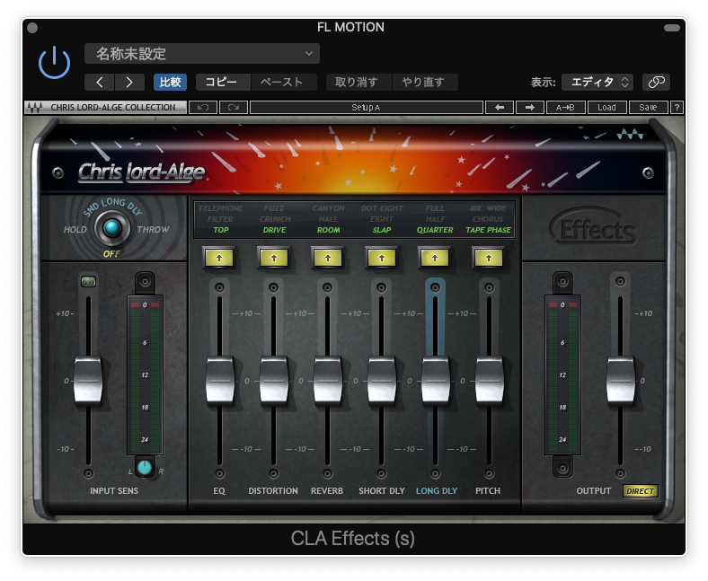Mute EQ via top screw button
708x581 pixels.
pyautogui.click(x=219, y=287)
